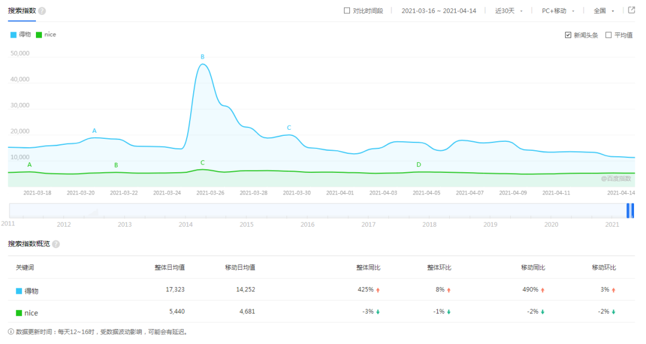Click the 2021-03-26 date axis label
The height and width of the screenshot is (344, 646).
tap(210, 193)
